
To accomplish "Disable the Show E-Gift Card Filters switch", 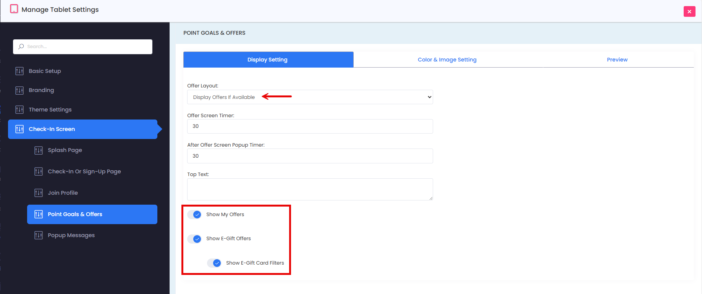I will pos(214,263).
